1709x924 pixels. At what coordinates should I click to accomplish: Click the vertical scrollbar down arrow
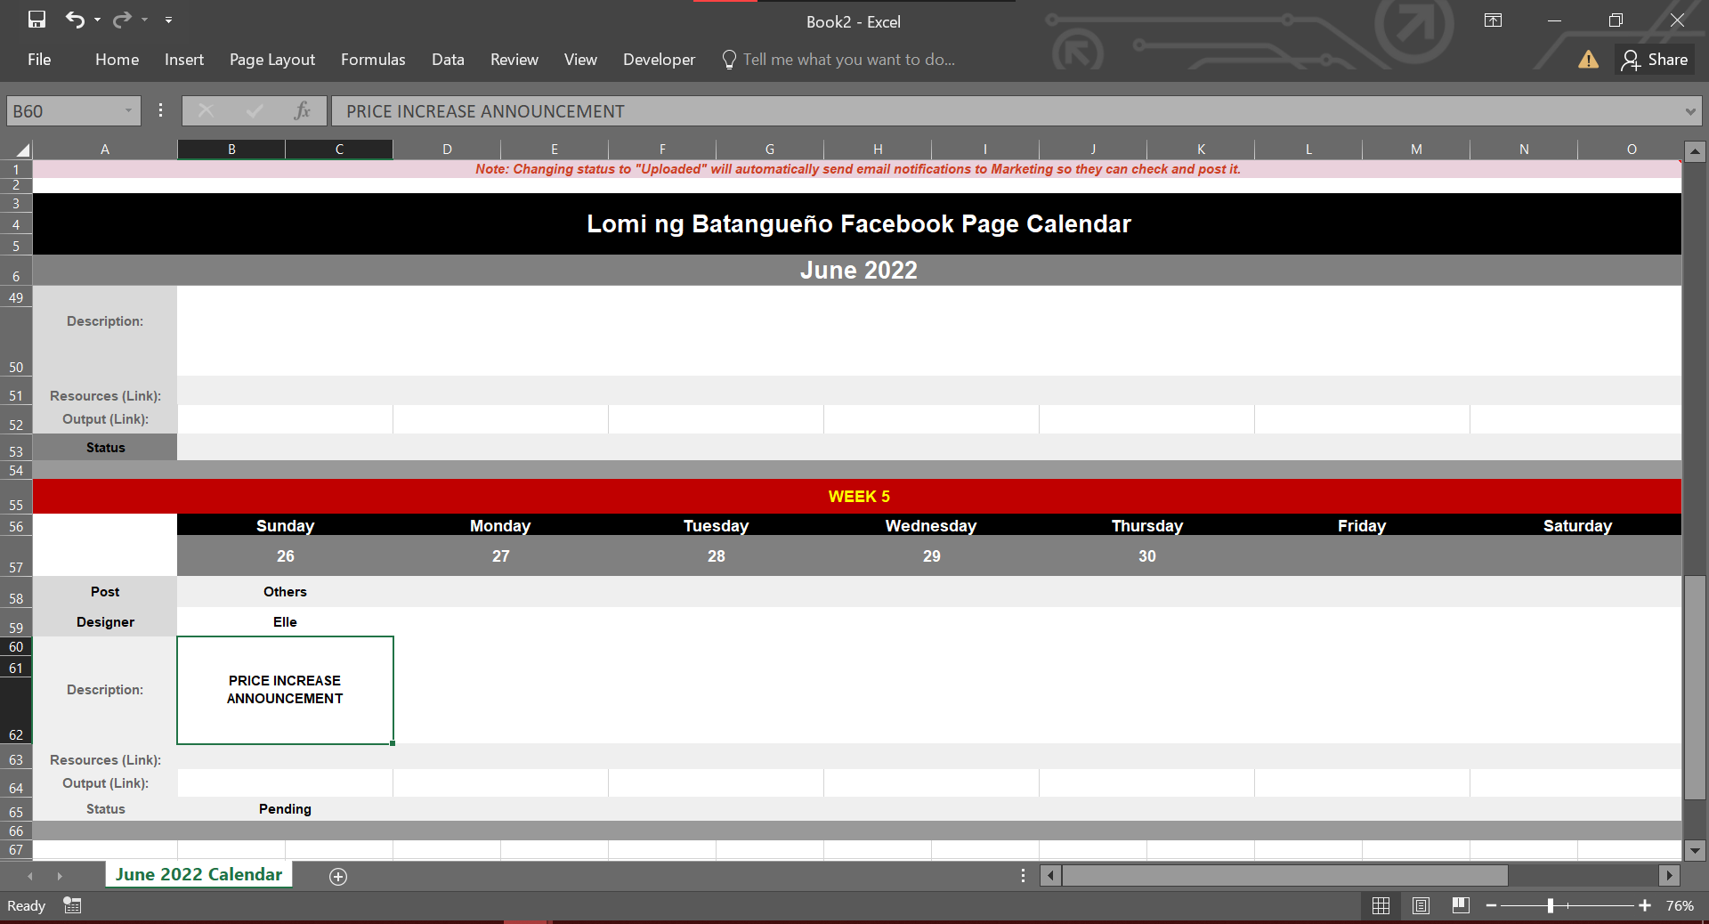coord(1696,851)
